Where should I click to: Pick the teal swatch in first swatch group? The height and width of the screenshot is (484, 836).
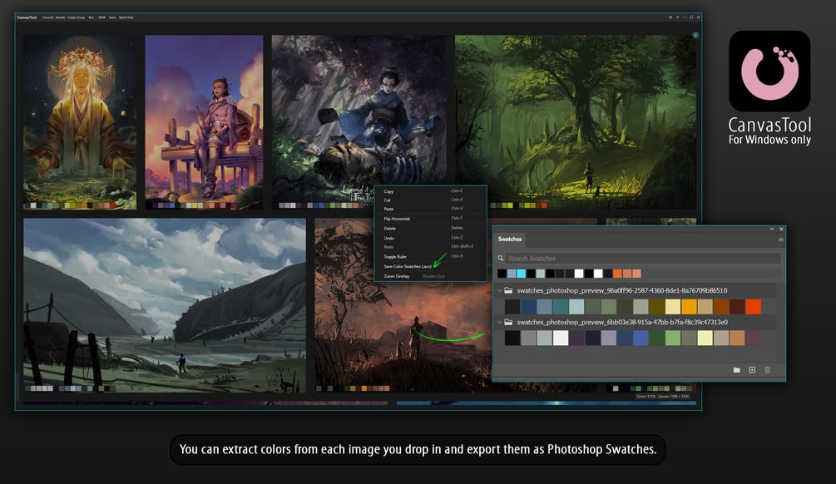click(x=561, y=307)
